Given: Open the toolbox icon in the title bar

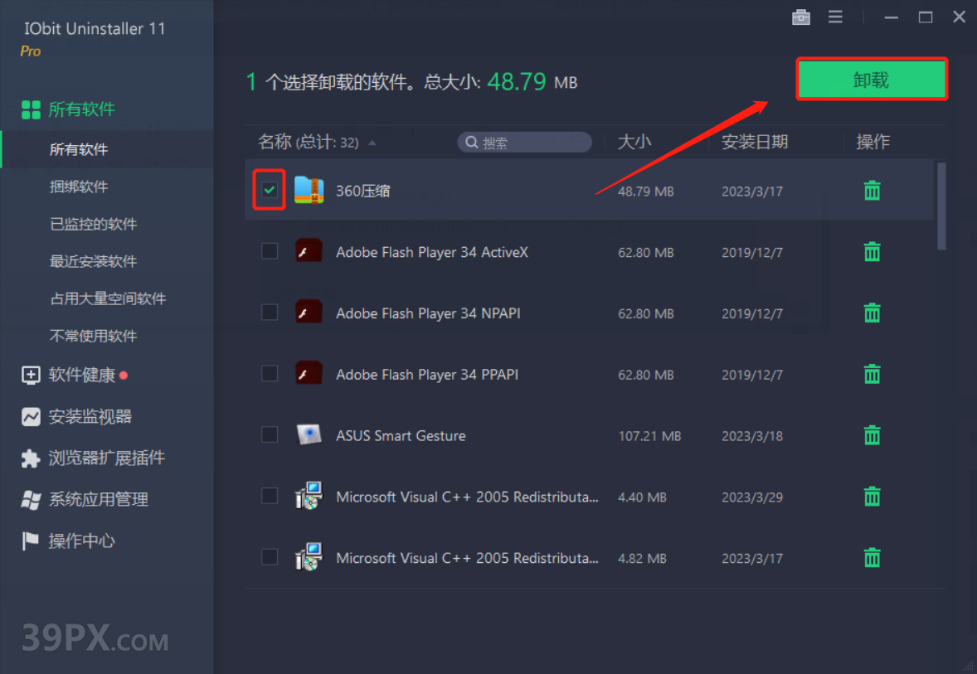Looking at the screenshot, I should point(800,17).
